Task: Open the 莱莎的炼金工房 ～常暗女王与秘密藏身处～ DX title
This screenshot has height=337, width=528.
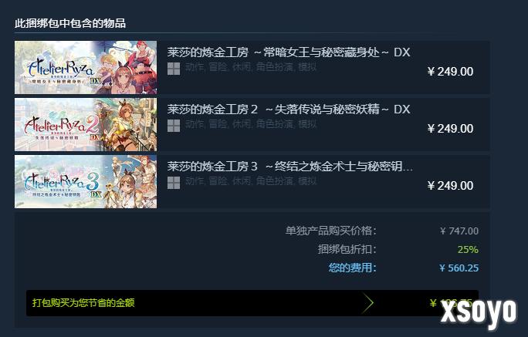Action: point(289,52)
